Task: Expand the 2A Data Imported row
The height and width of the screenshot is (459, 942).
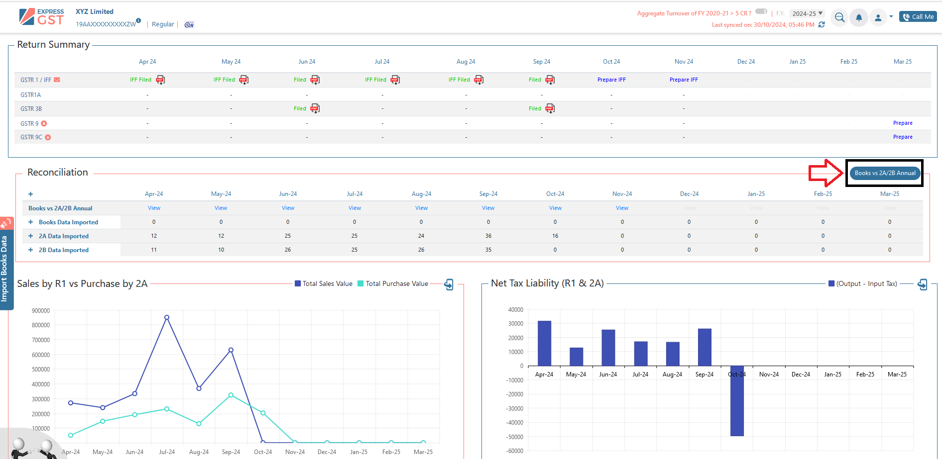Action: [x=30, y=236]
